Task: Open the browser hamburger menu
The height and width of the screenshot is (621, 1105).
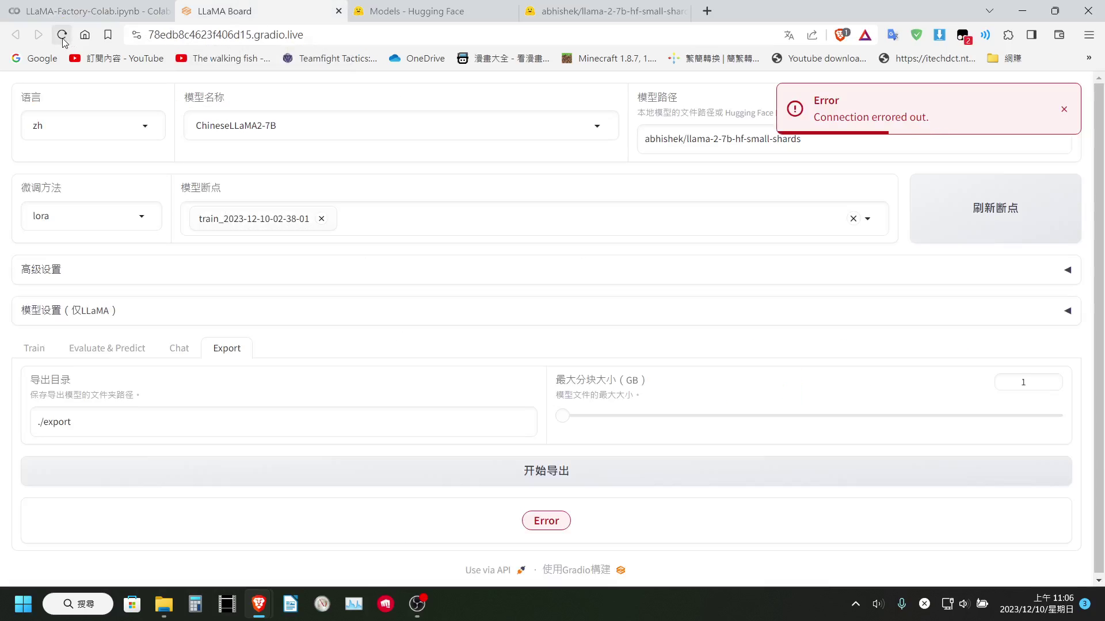Action: point(1089,35)
